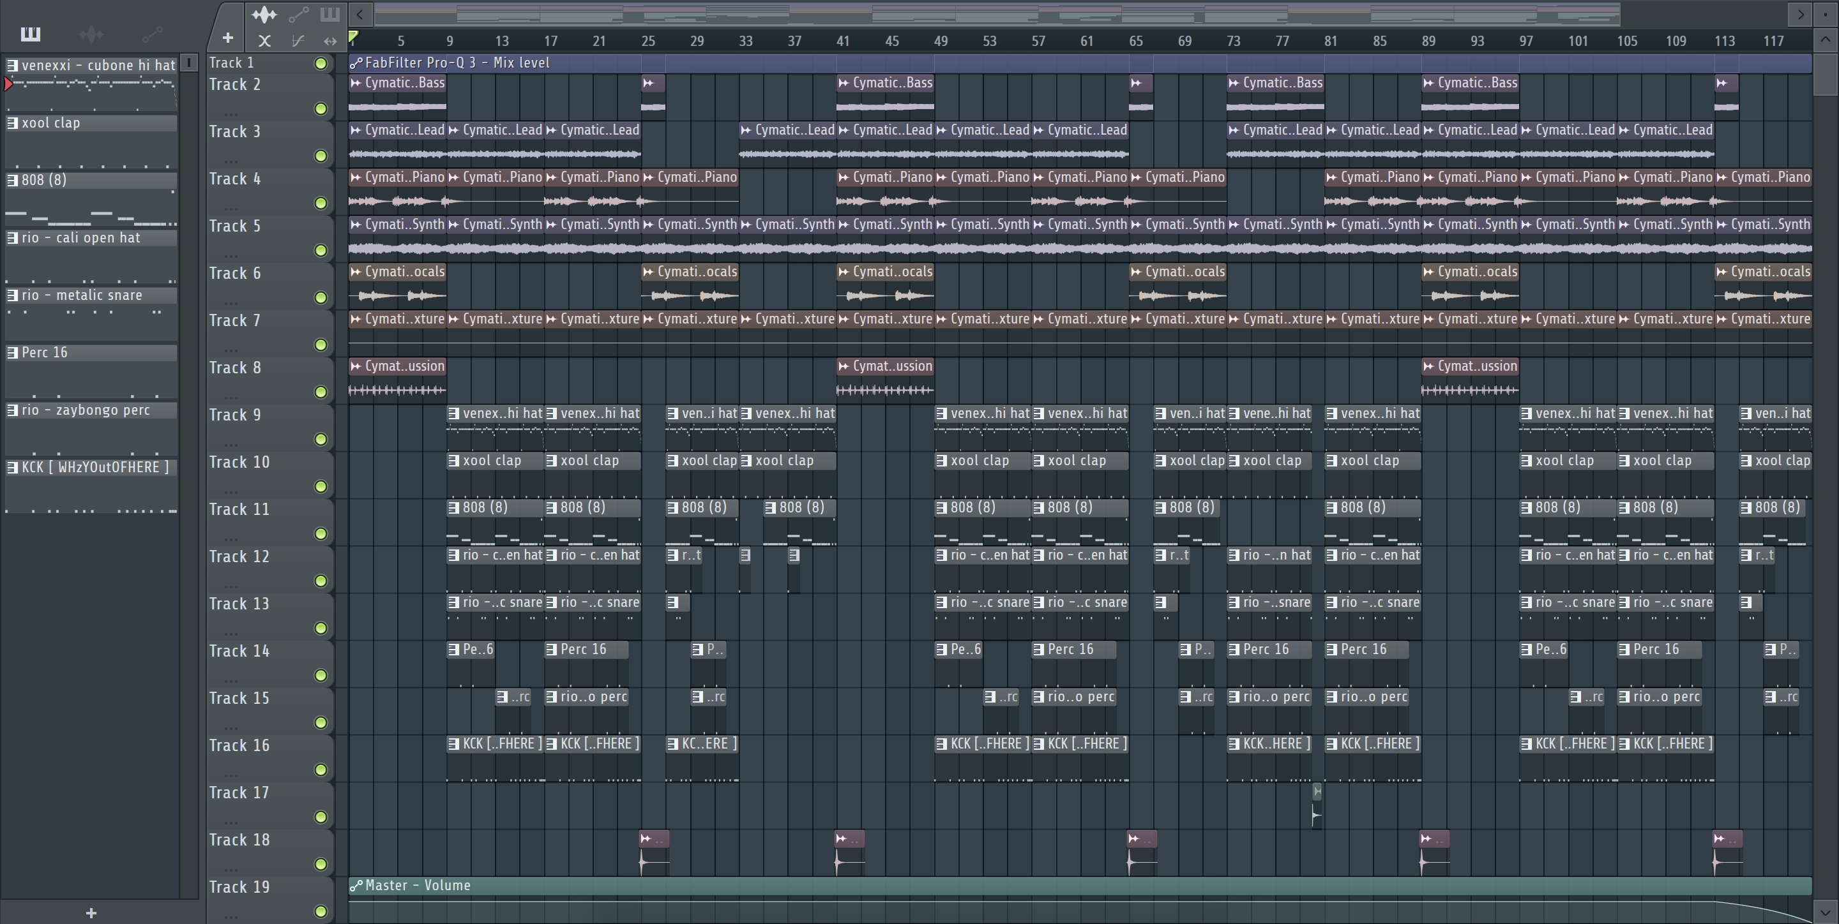Click the plus at the picker panel bottom

91,913
